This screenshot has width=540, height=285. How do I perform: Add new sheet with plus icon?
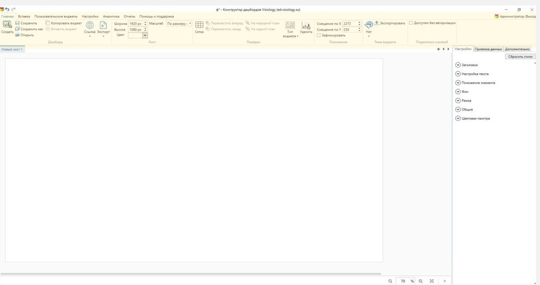(439, 49)
